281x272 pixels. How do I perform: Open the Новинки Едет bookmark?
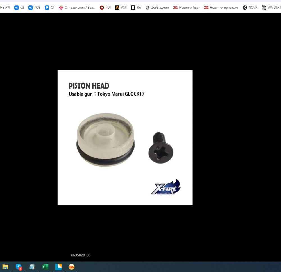click(186, 8)
